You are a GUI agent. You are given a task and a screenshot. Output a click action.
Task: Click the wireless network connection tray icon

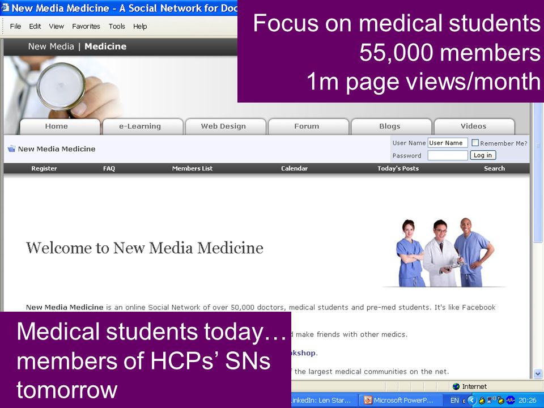[x=491, y=399]
